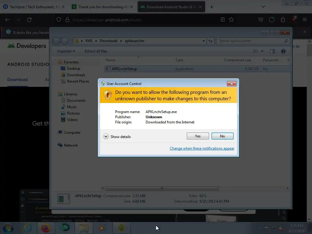Sort by Name column header
This screenshot has height=234, width=312.
click(110, 60)
